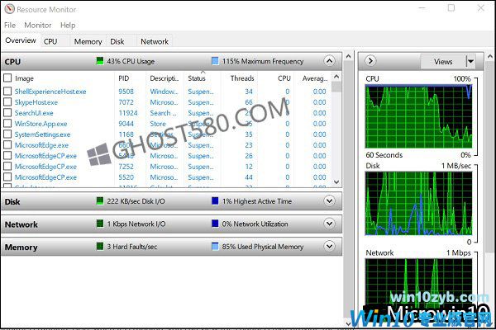Click the CPU section header title
The height and width of the screenshot is (330, 496).
pyautogui.click(x=12, y=62)
